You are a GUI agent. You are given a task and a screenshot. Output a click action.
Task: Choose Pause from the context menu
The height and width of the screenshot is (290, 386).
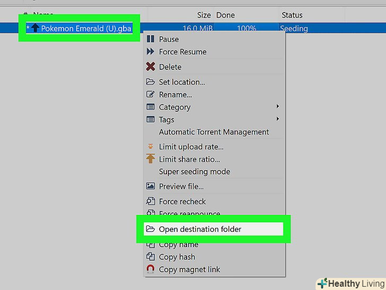coord(214,39)
